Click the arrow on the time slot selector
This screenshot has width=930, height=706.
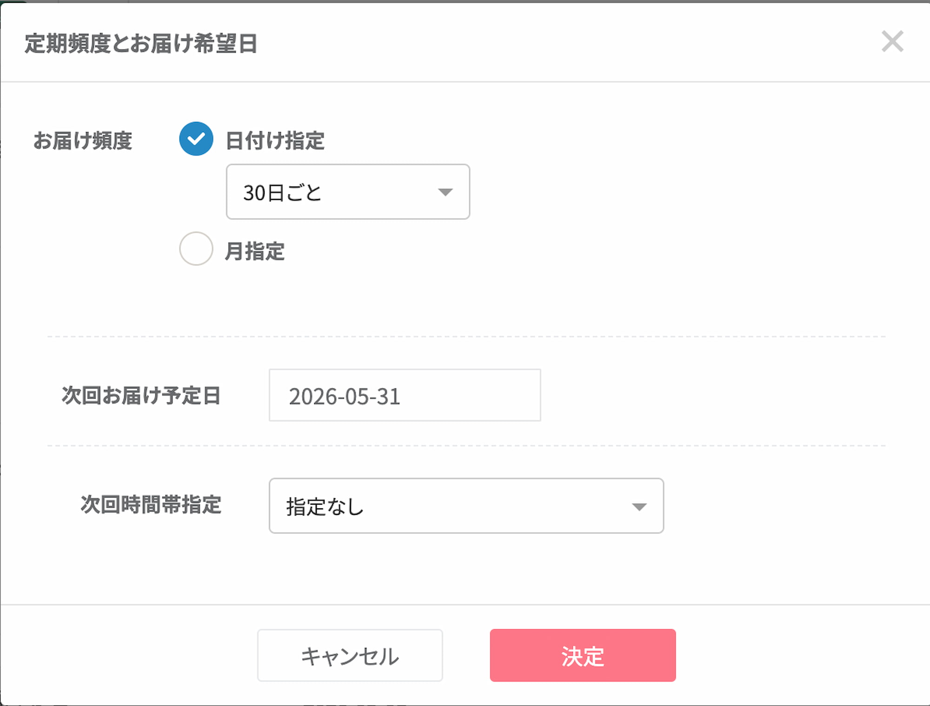pyautogui.click(x=639, y=506)
